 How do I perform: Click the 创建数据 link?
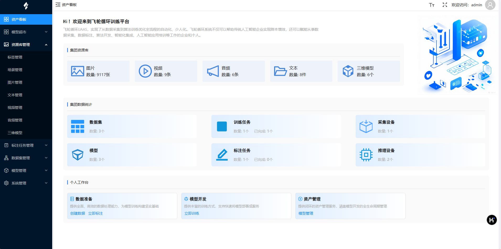point(78,213)
